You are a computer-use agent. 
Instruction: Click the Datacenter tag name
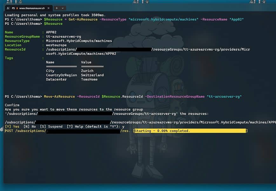pyautogui.click(x=56, y=79)
